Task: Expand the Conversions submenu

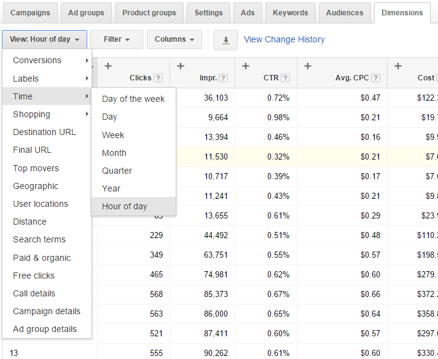Action: pos(47,60)
